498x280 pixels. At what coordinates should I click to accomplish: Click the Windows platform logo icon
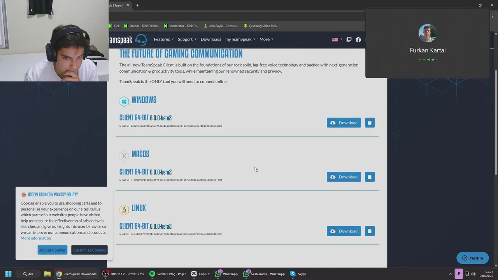click(x=124, y=101)
